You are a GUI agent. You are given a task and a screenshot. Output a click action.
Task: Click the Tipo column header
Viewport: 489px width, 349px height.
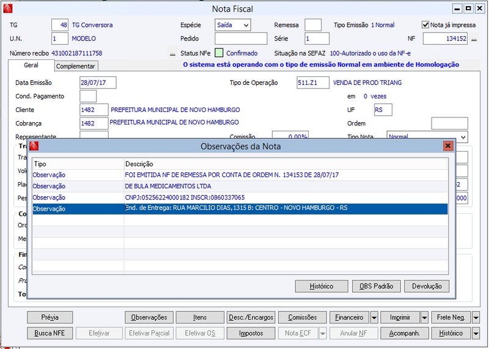pyautogui.click(x=78, y=164)
